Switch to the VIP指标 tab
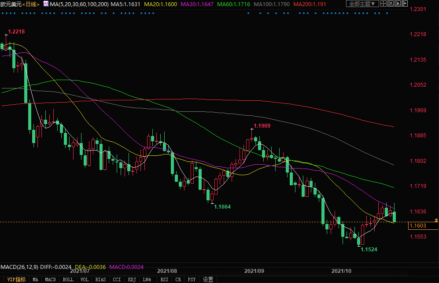The image size is (439, 283). (x=15, y=279)
